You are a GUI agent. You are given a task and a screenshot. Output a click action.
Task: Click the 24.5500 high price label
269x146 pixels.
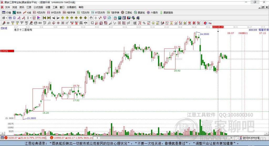coord(204,34)
